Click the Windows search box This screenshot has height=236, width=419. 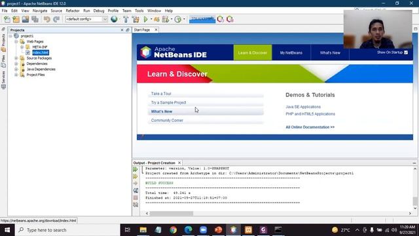click(67, 230)
